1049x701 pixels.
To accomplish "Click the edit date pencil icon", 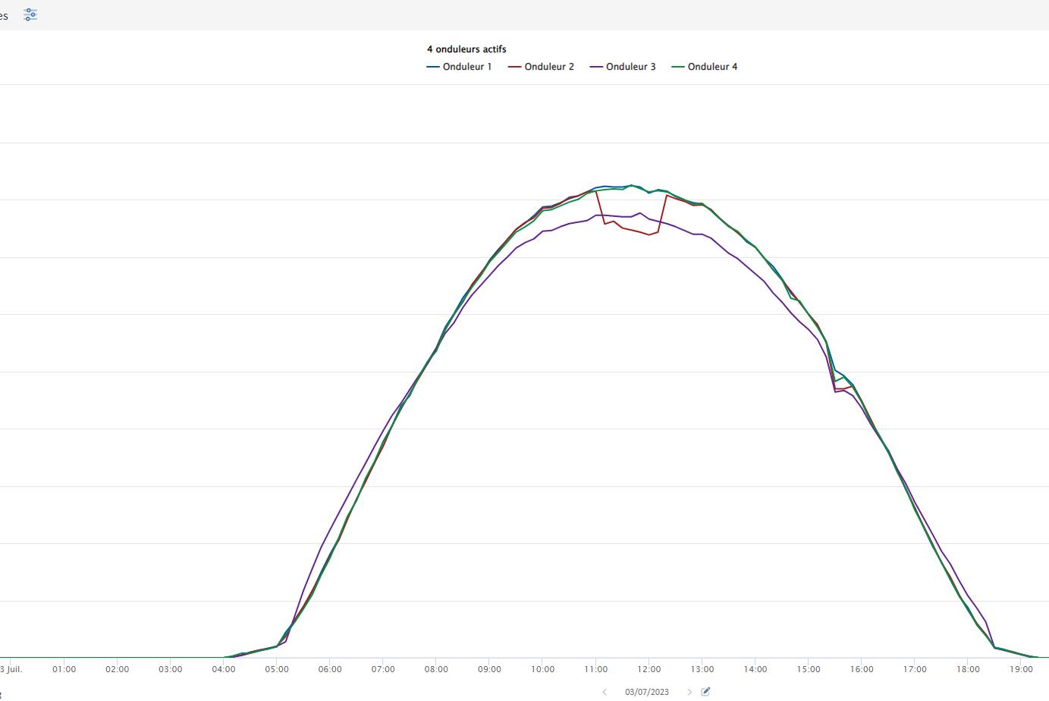I will [705, 691].
